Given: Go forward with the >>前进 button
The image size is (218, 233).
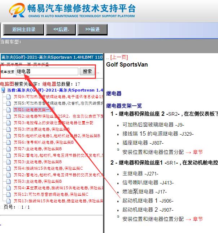Looking at the screenshot, I should 92,29.
